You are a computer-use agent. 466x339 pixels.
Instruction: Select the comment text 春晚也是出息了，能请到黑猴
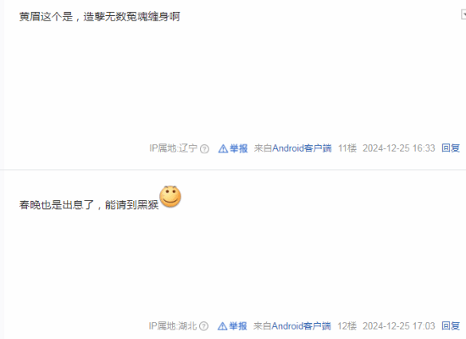pyautogui.click(x=89, y=204)
